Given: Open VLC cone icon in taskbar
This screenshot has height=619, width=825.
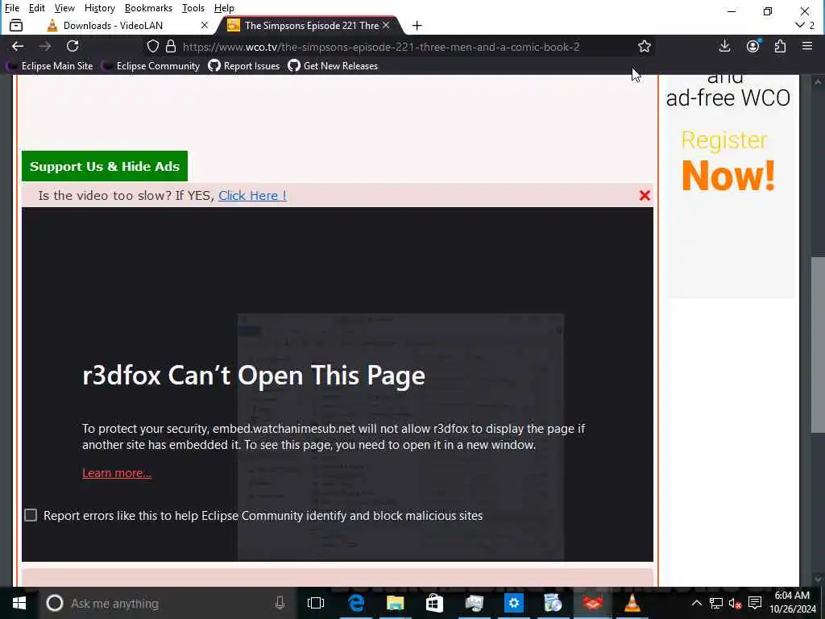Looking at the screenshot, I should pyautogui.click(x=632, y=603).
